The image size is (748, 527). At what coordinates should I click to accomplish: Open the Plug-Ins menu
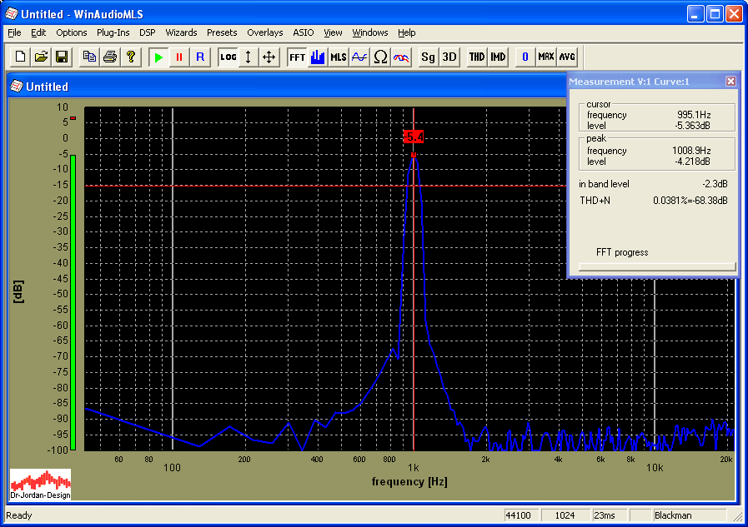click(113, 32)
